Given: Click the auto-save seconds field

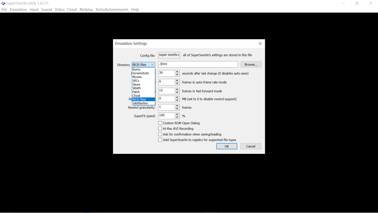Looking at the screenshot, I should coord(166,73).
